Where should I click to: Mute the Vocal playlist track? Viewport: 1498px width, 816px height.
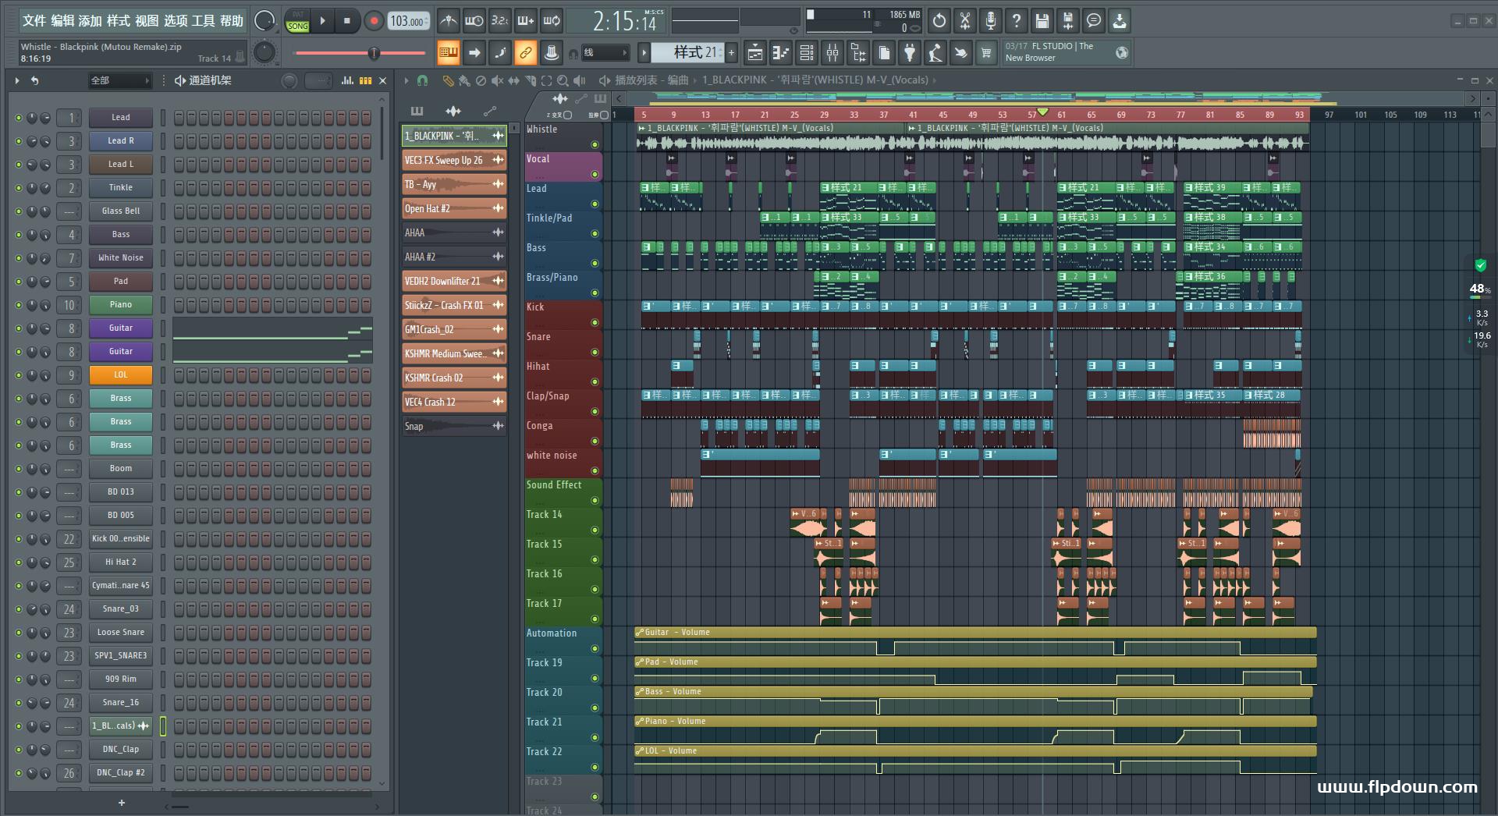coord(595,175)
